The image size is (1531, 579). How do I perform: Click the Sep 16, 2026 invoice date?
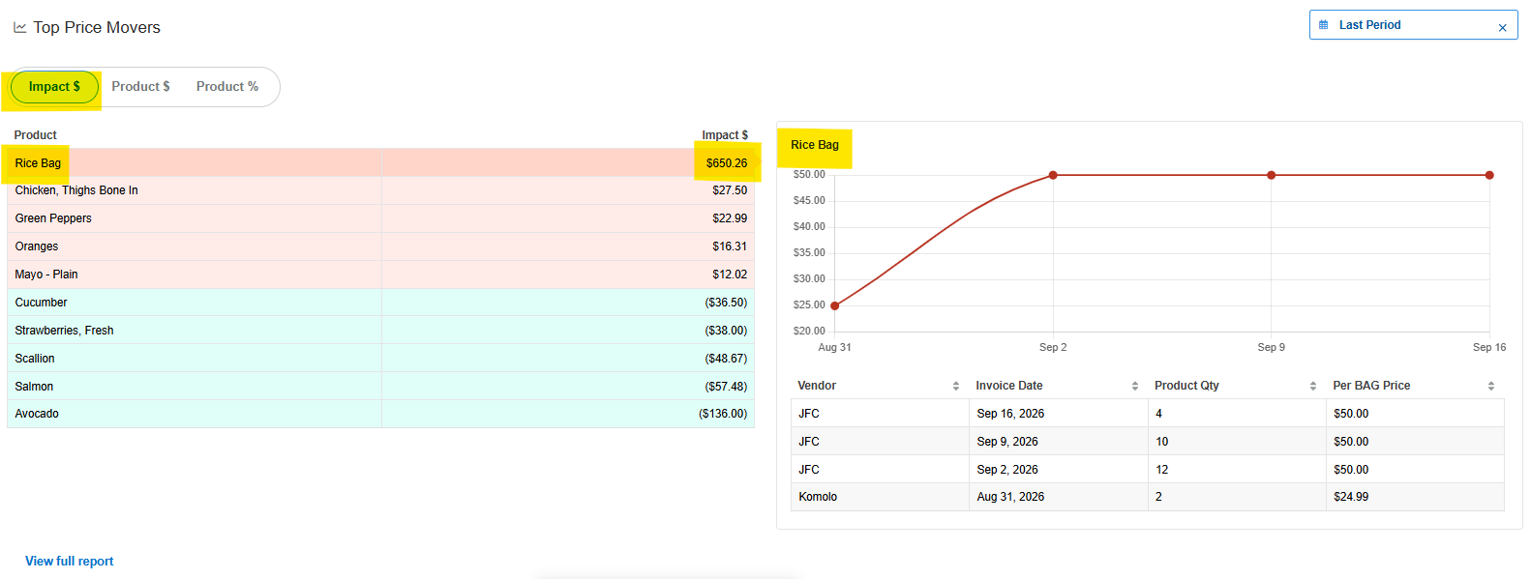click(1010, 414)
